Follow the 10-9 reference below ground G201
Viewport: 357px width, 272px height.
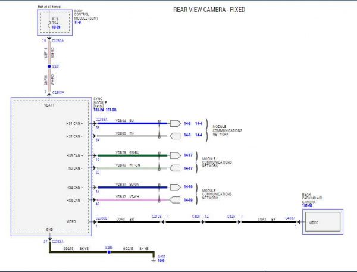(161, 260)
